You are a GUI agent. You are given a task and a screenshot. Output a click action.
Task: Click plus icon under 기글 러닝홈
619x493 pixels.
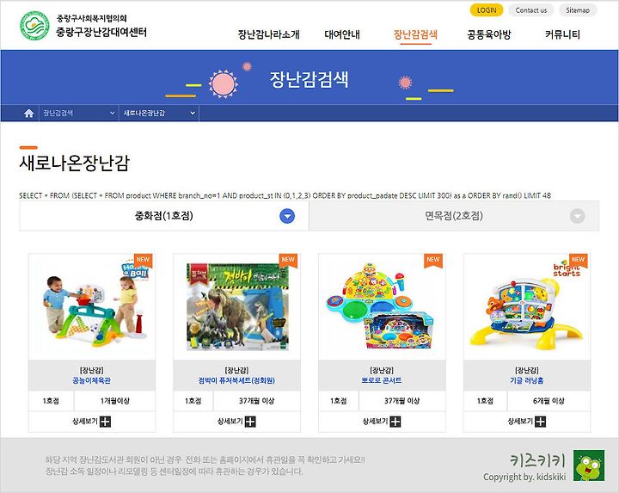[x=541, y=422]
